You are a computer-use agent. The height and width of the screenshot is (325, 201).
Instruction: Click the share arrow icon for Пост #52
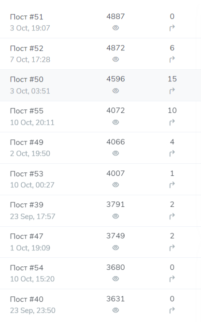point(172,60)
